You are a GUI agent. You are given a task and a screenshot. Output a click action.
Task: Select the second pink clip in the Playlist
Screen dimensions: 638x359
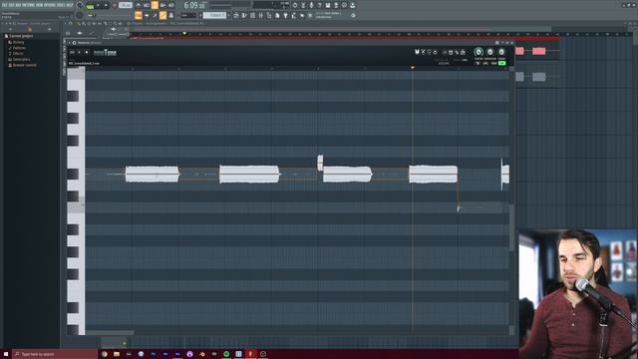tap(538, 51)
